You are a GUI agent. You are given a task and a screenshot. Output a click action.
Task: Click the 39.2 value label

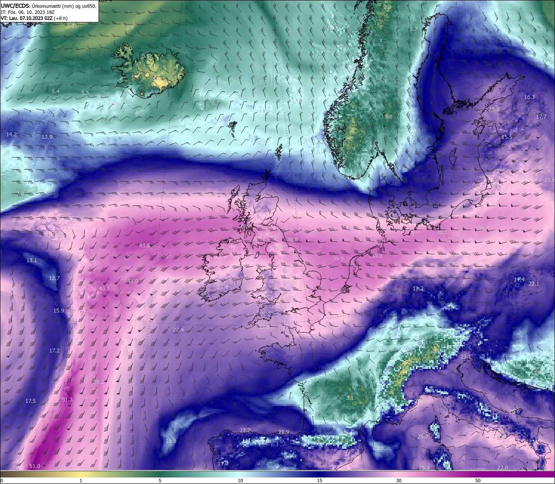[98, 382]
